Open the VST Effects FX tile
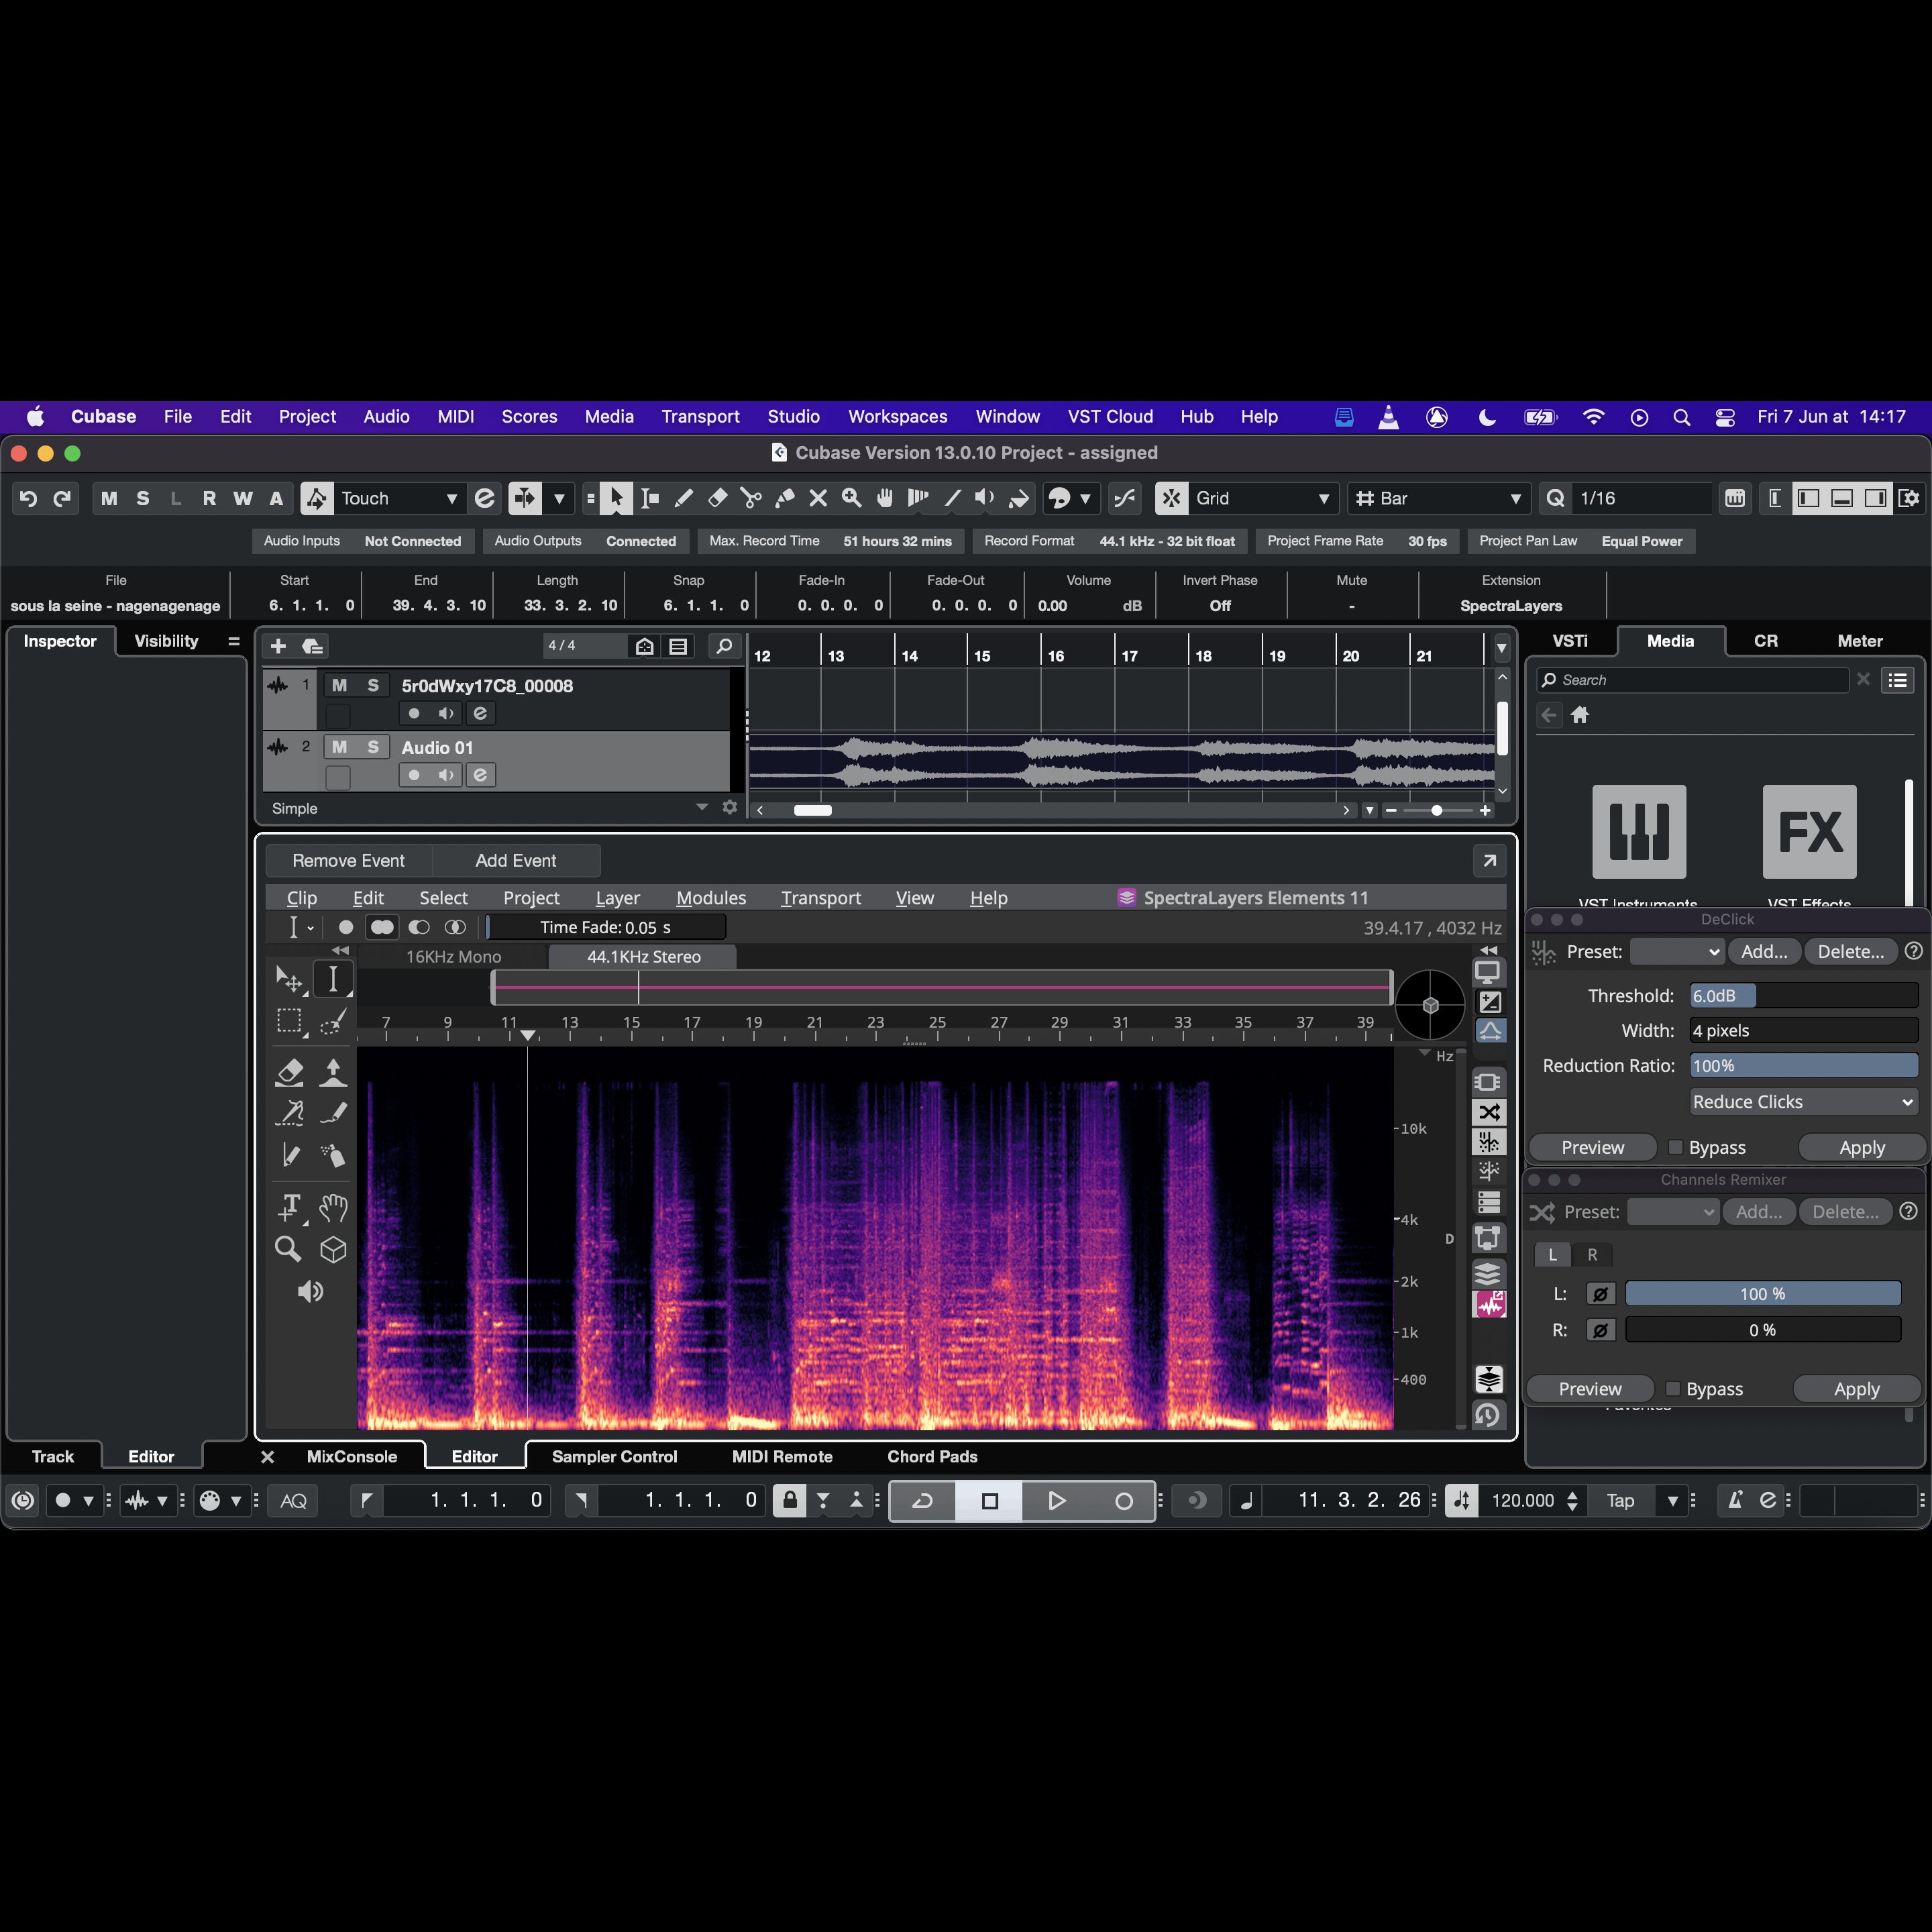 click(1809, 832)
